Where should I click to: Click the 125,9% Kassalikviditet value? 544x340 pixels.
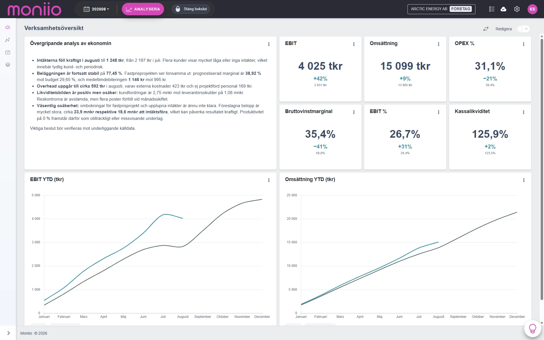pyautogui.click(x=490, y=134)
